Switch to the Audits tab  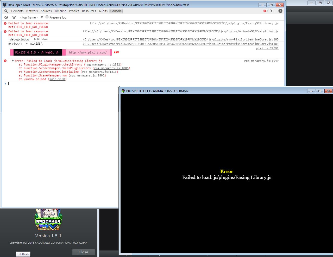[103, 11]
